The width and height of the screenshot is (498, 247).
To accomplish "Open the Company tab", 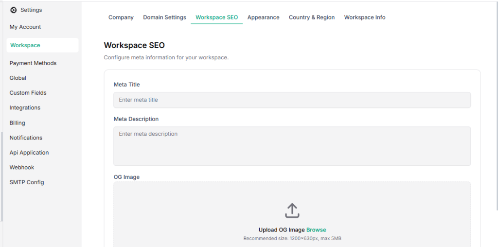I will tap(121, 18).
